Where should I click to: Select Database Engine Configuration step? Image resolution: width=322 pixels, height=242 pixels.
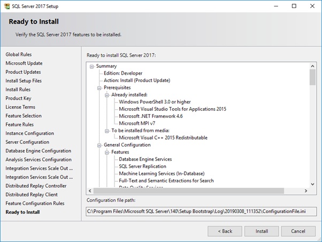pyautogui.click(x=38, y=151)
